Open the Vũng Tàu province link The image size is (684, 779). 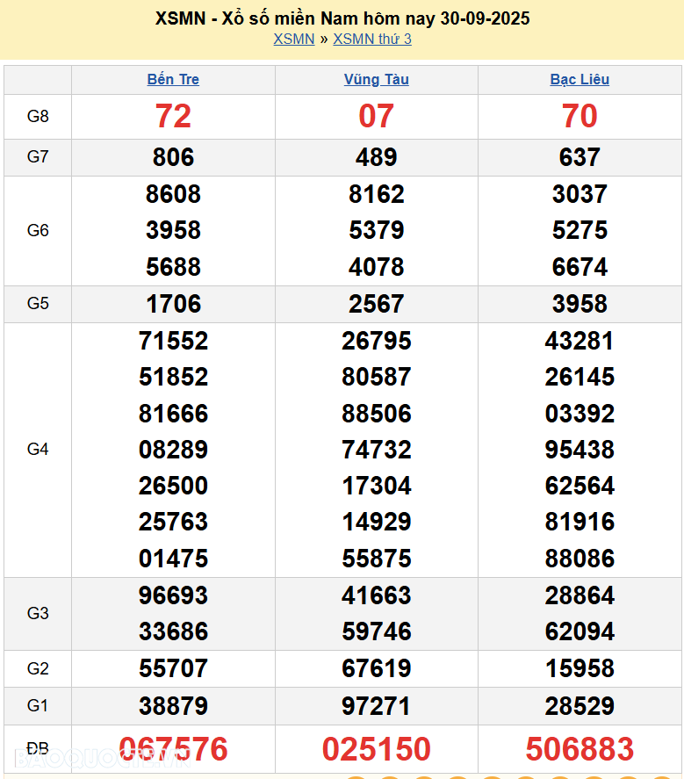click(376, 79)
